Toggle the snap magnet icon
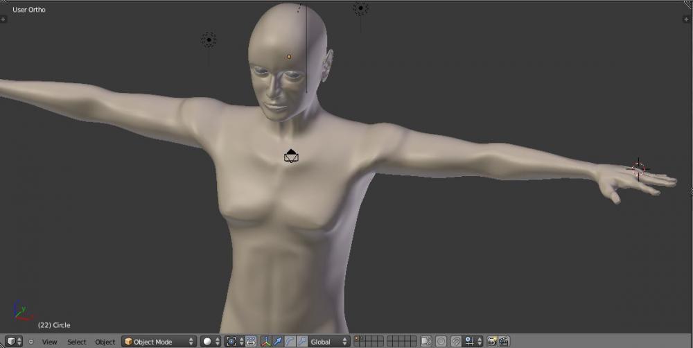 [456, 341]
